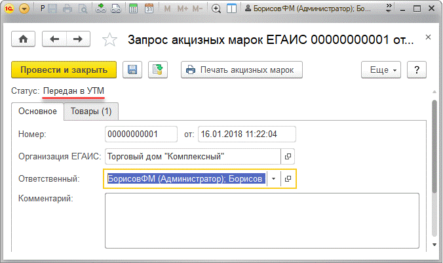Expand toolbar overflow chevrons

[389, 8]
